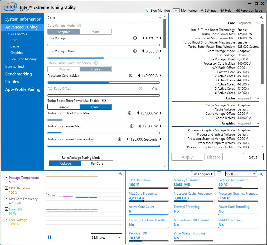The height and width of the screenshot is (245, 267).
Task: Open Settings via the wrench icon
Action: (202, 11)
